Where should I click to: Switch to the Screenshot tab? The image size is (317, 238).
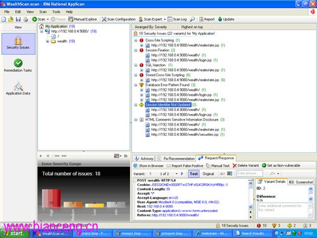point(301,182)
